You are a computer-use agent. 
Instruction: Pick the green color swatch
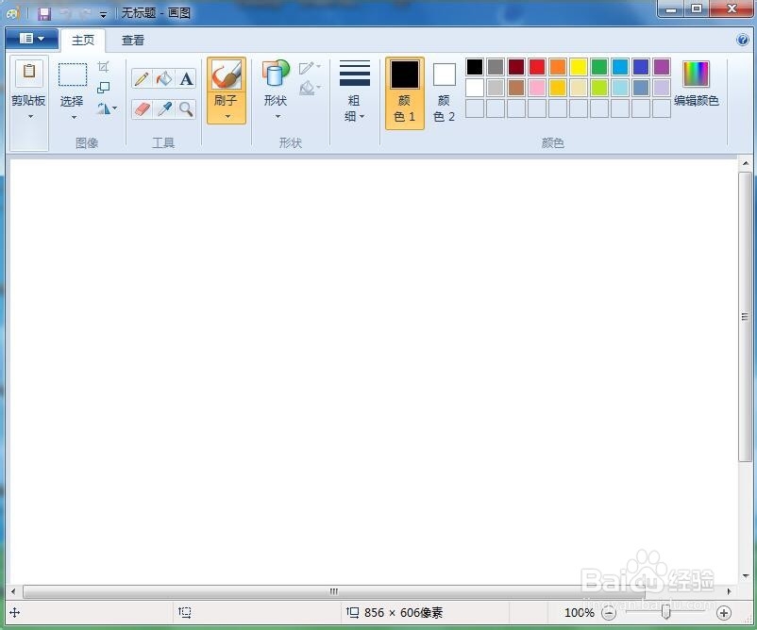pyautogui.click(x=599, y=67)
